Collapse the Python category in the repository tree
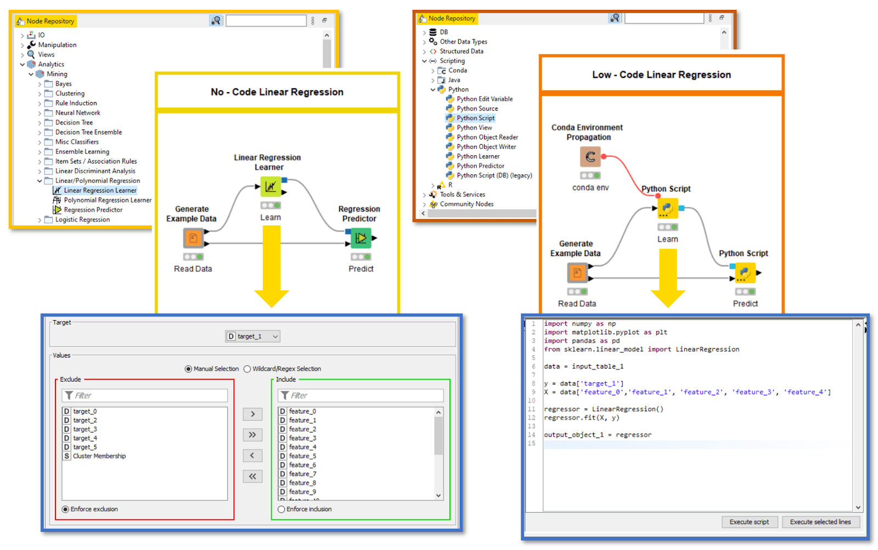The width and height of the screenshot is (878, 550). (x=434, y=89)
